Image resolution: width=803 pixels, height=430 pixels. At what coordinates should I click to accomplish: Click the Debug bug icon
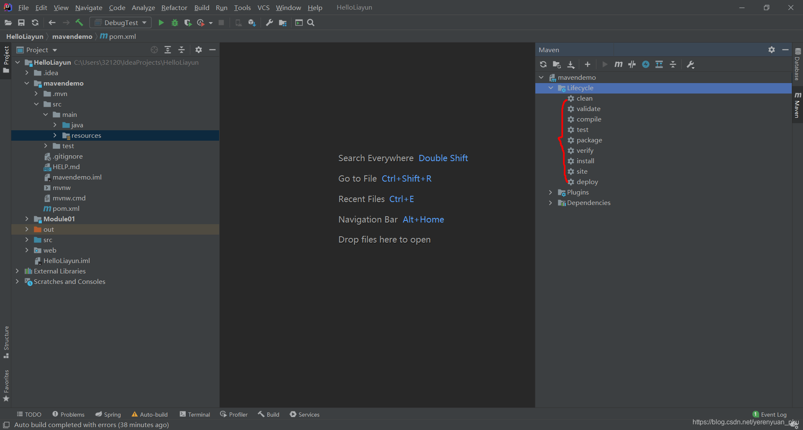(x=175, y=23)
